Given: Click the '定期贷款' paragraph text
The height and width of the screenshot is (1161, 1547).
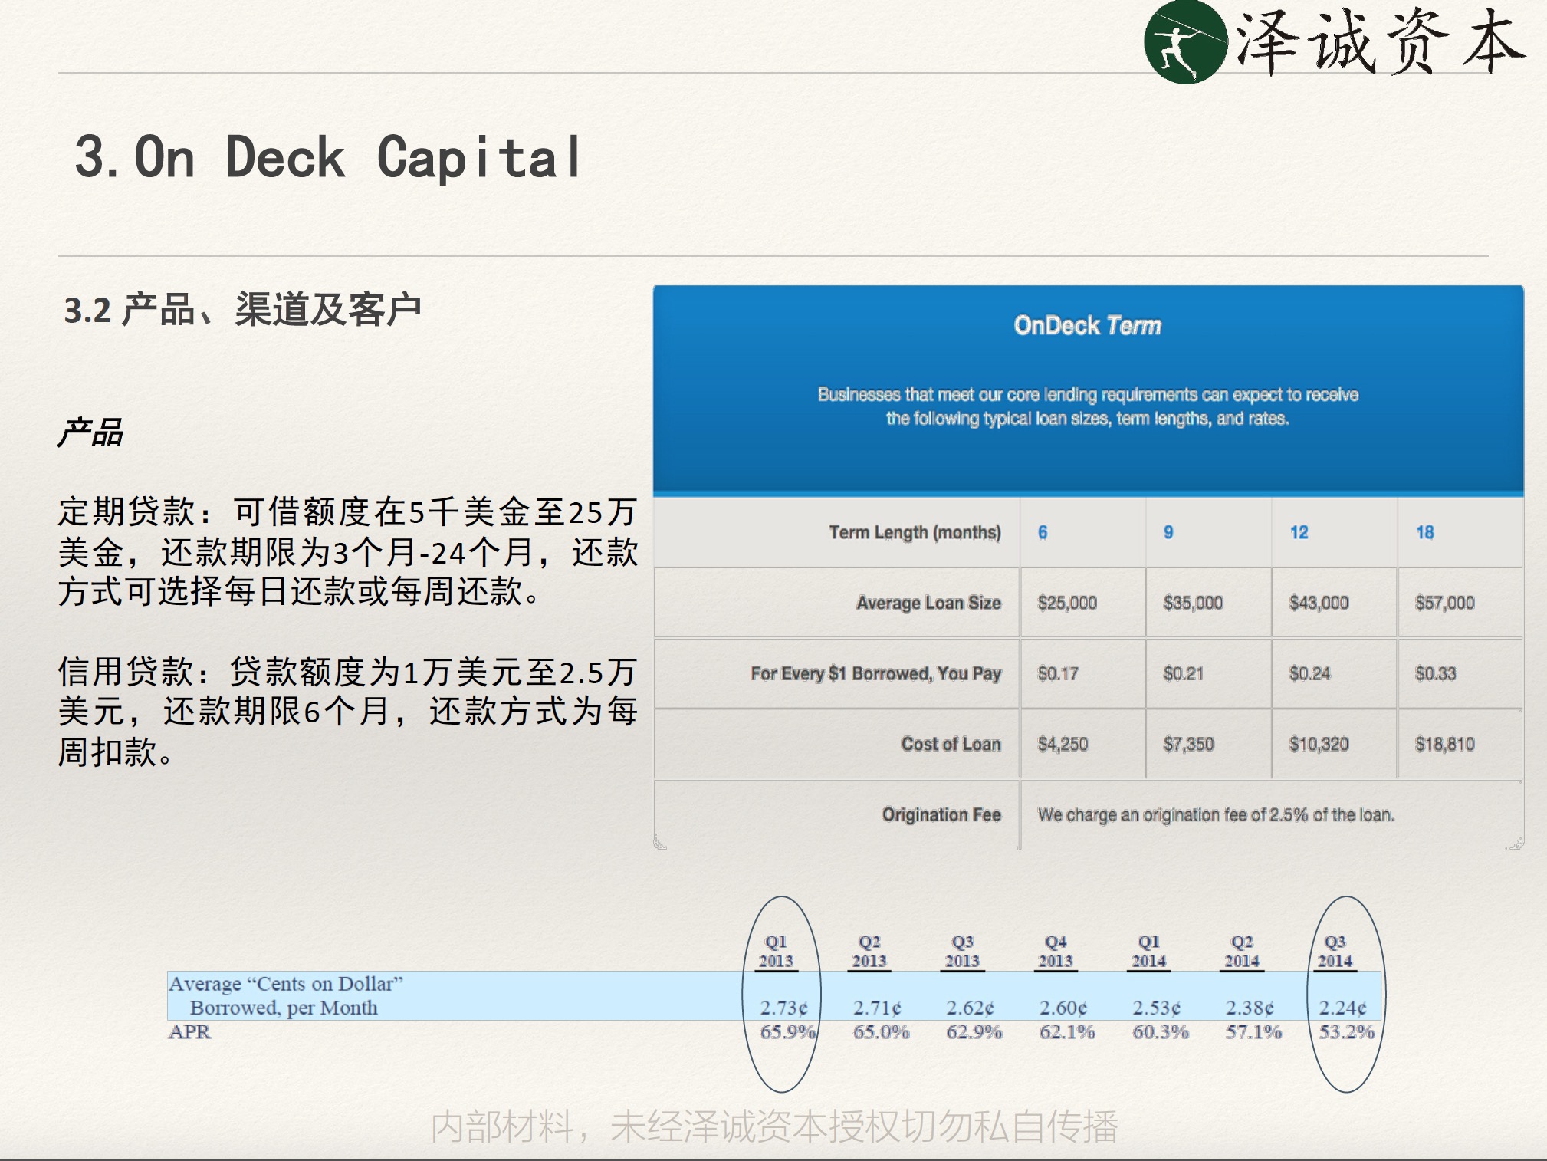Looking at the screenshot, I should (x=348, y=551).
